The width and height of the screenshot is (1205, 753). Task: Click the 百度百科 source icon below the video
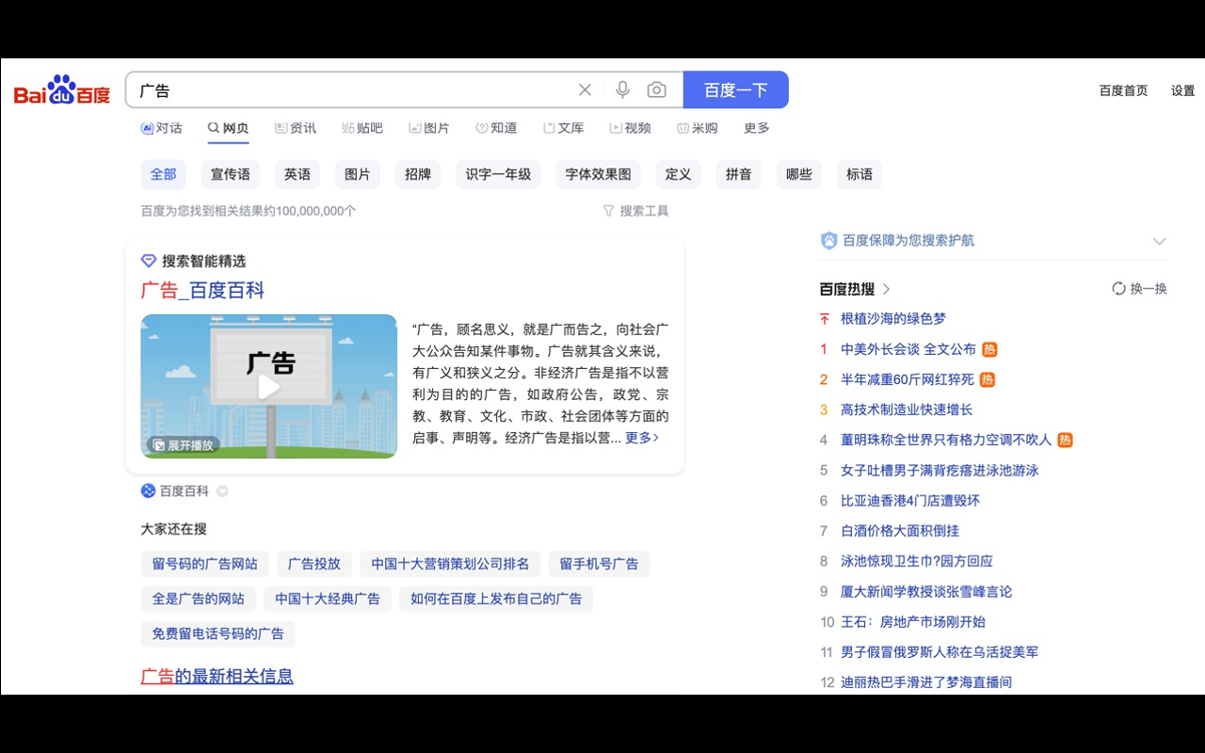pyautogui.click(x=148, y=490)
